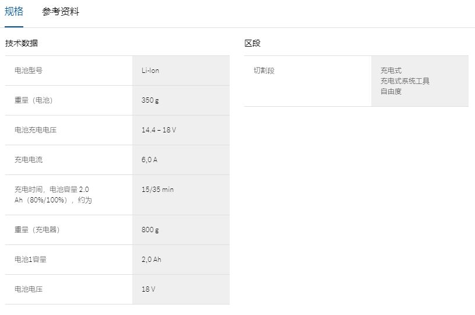Click the 15/35 min charging time value
The image size is (475, 315).
click(x=157, y=190)
